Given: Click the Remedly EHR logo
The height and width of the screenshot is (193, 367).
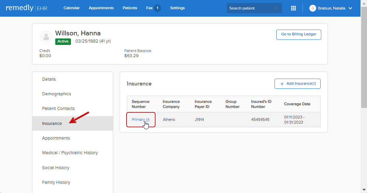Looking at the screenshot, I should pyautogui.click(x=27, y=8).
